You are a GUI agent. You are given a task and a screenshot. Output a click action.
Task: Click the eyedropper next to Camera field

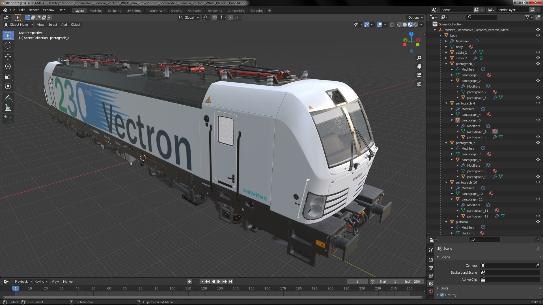click(x=537, y=265)
